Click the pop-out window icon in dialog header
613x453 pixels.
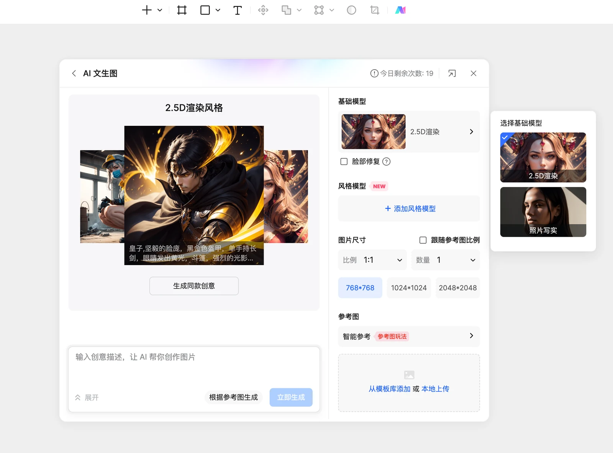pyautogui.click(x=452, y=73)
